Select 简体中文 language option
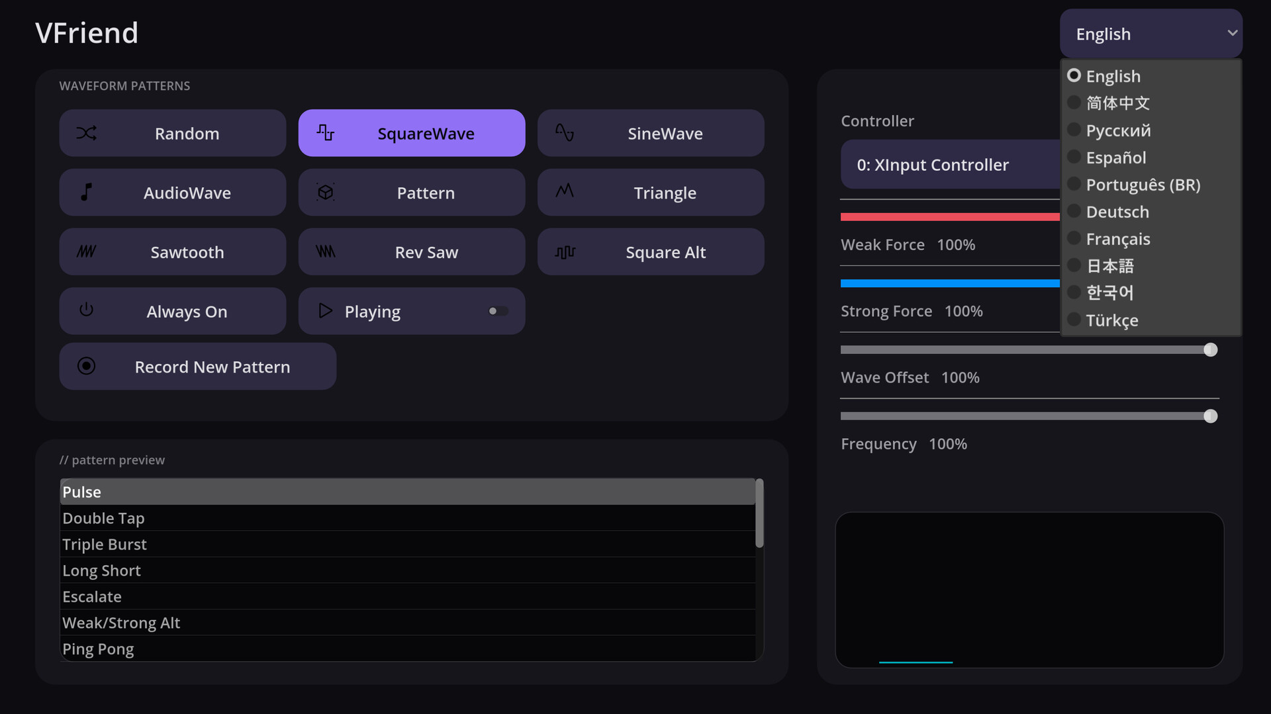 point(1151,103)
